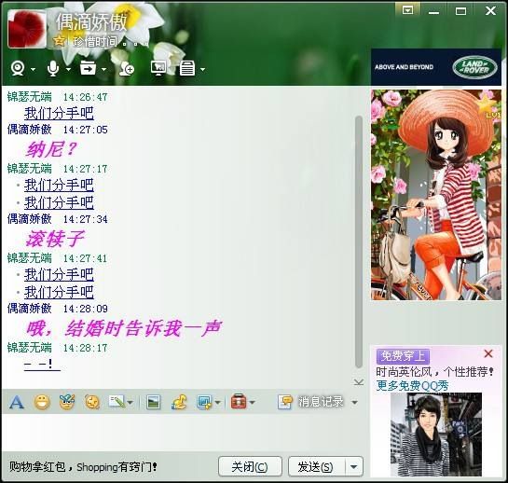This screenshot has height=483, width=508.
Task: Jump to latest message with the bottom arrow
Action: pos(358,382)
